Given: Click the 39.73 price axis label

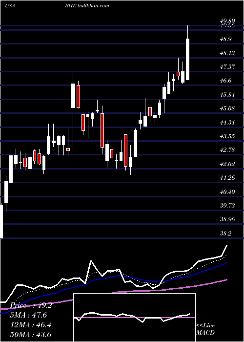Looking at the screenshot, I should click(227, 206).
